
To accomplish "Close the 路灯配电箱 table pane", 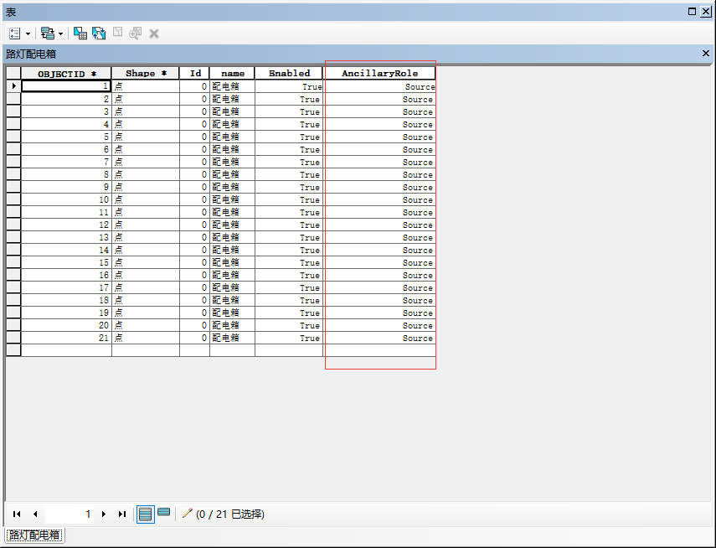I will click(705, 54).
